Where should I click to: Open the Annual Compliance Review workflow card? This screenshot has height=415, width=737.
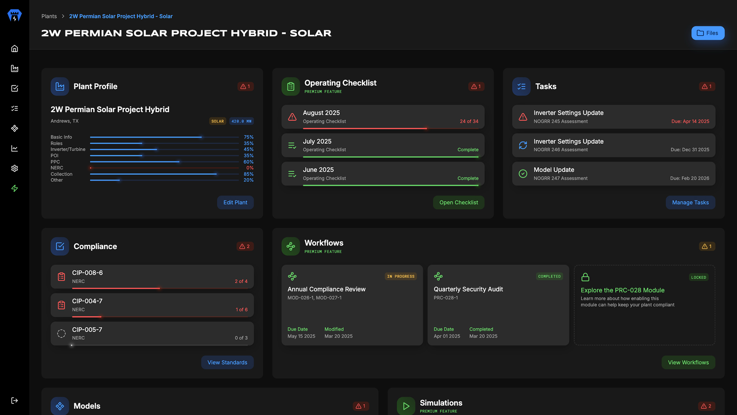tap(352, 305)
